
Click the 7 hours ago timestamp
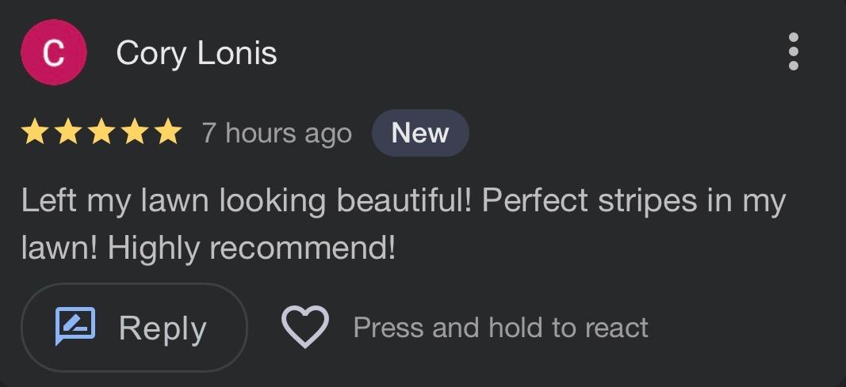point(276,133)
